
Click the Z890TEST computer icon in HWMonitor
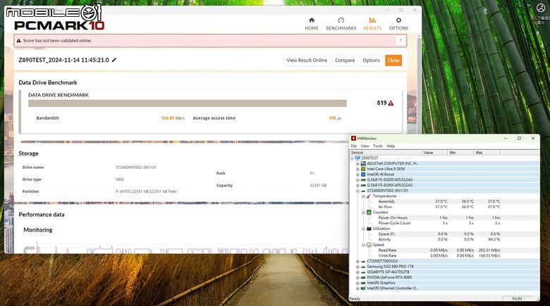pos(357,158)
